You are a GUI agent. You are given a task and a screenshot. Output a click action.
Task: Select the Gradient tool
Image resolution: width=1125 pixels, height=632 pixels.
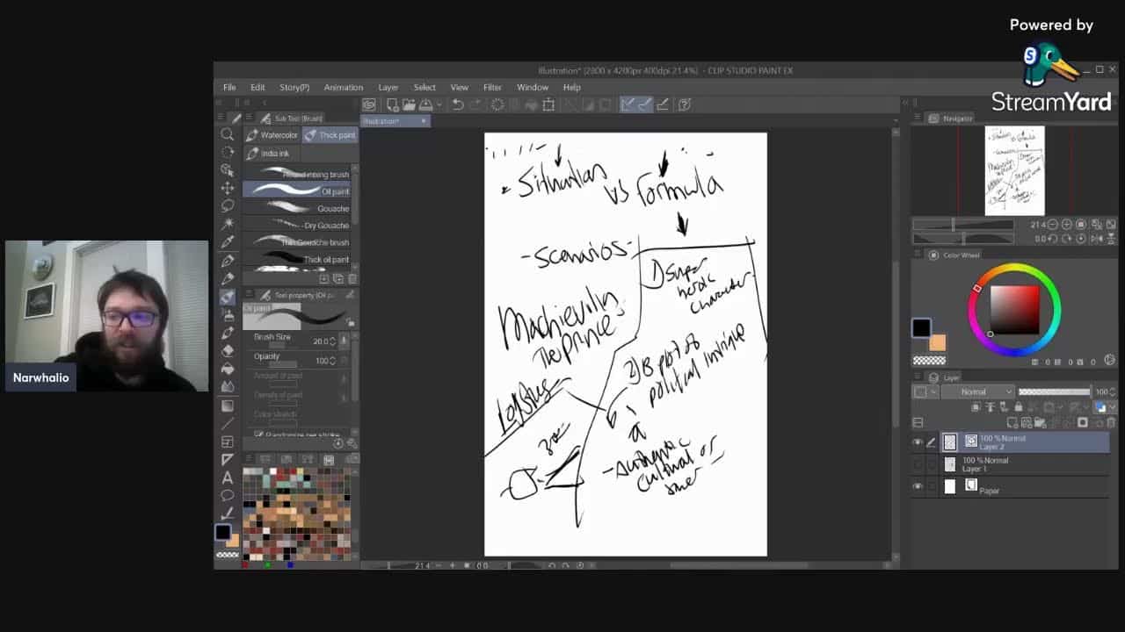tap(228, 406)
